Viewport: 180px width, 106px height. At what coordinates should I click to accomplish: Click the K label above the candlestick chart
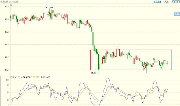click(11, 5)
